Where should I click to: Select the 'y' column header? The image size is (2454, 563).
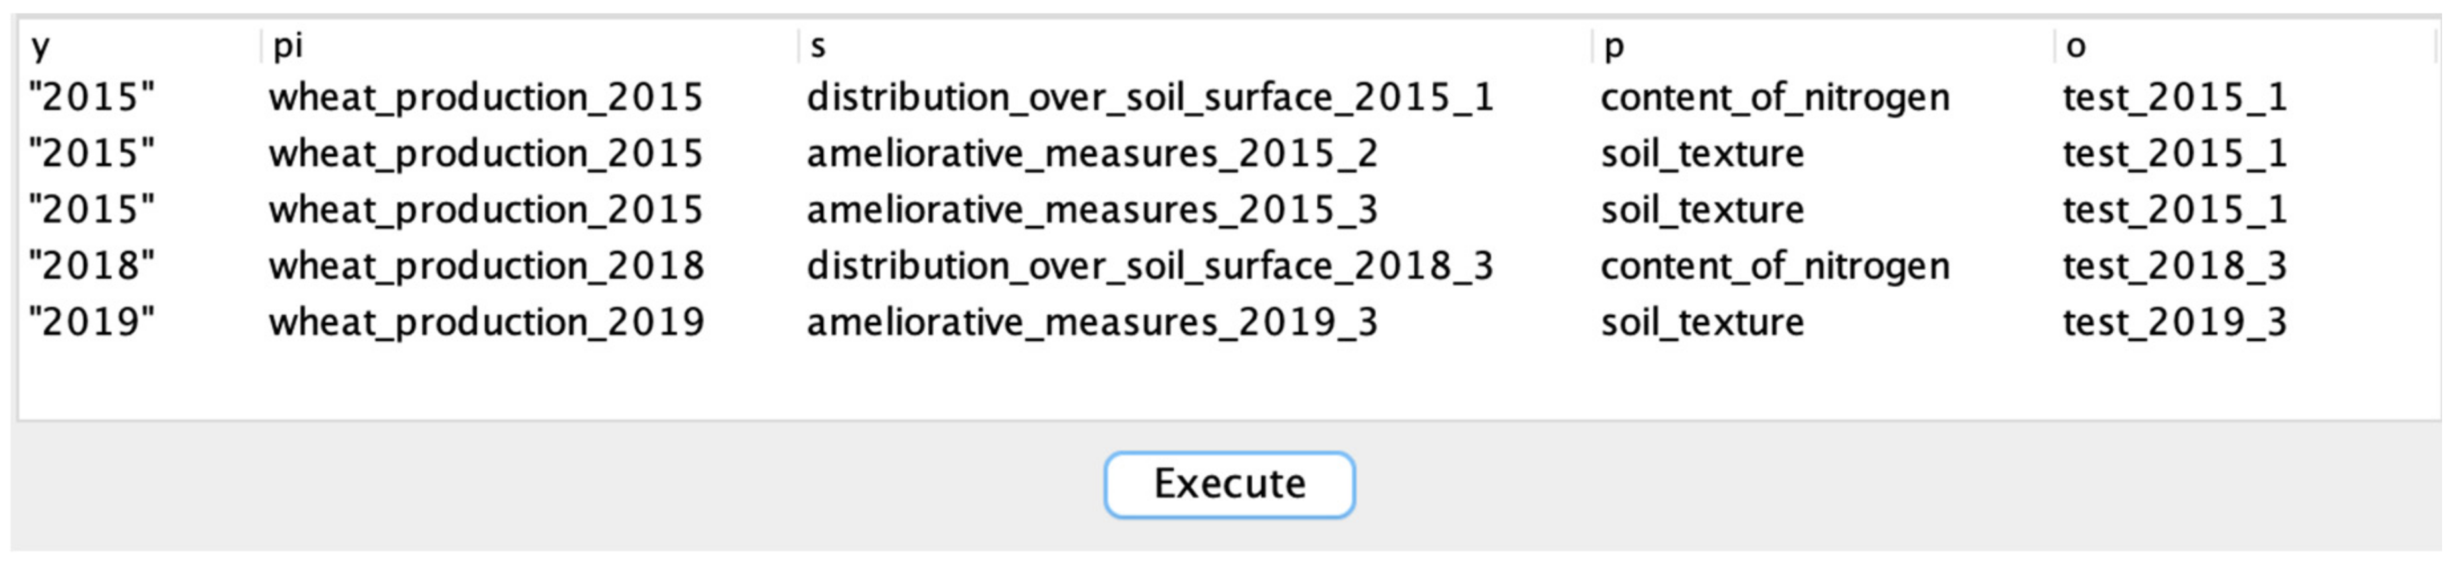40,46
